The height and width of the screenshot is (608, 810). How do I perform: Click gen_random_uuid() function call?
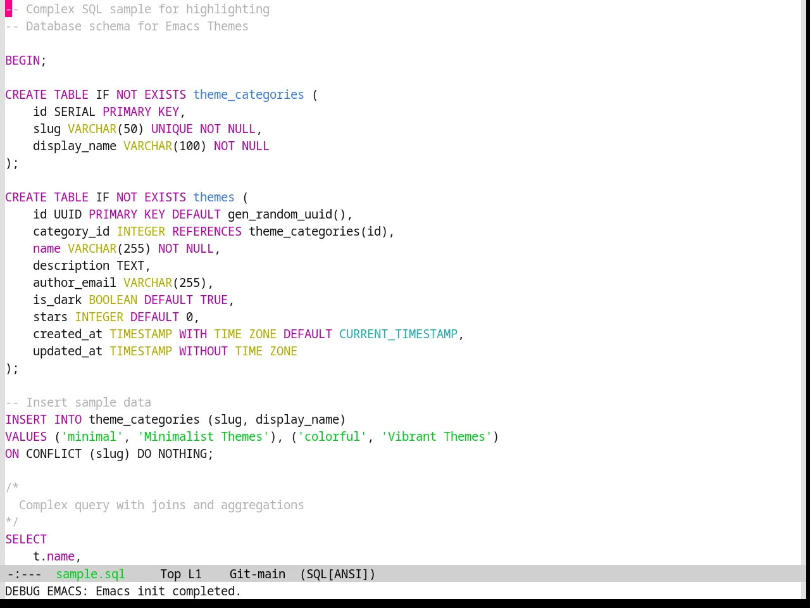pos(287,214)
